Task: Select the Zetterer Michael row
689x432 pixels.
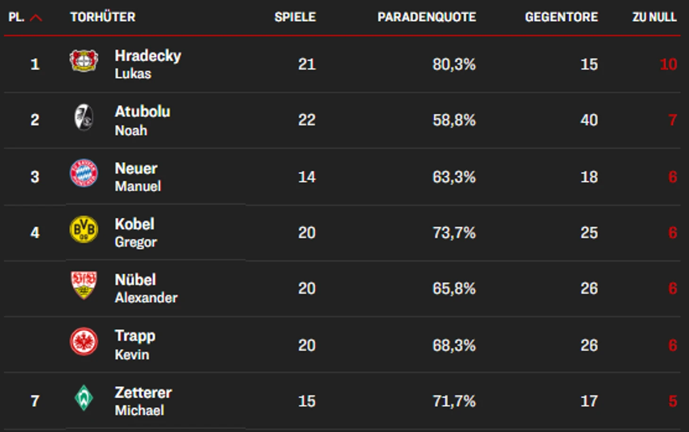Action: 342,401
